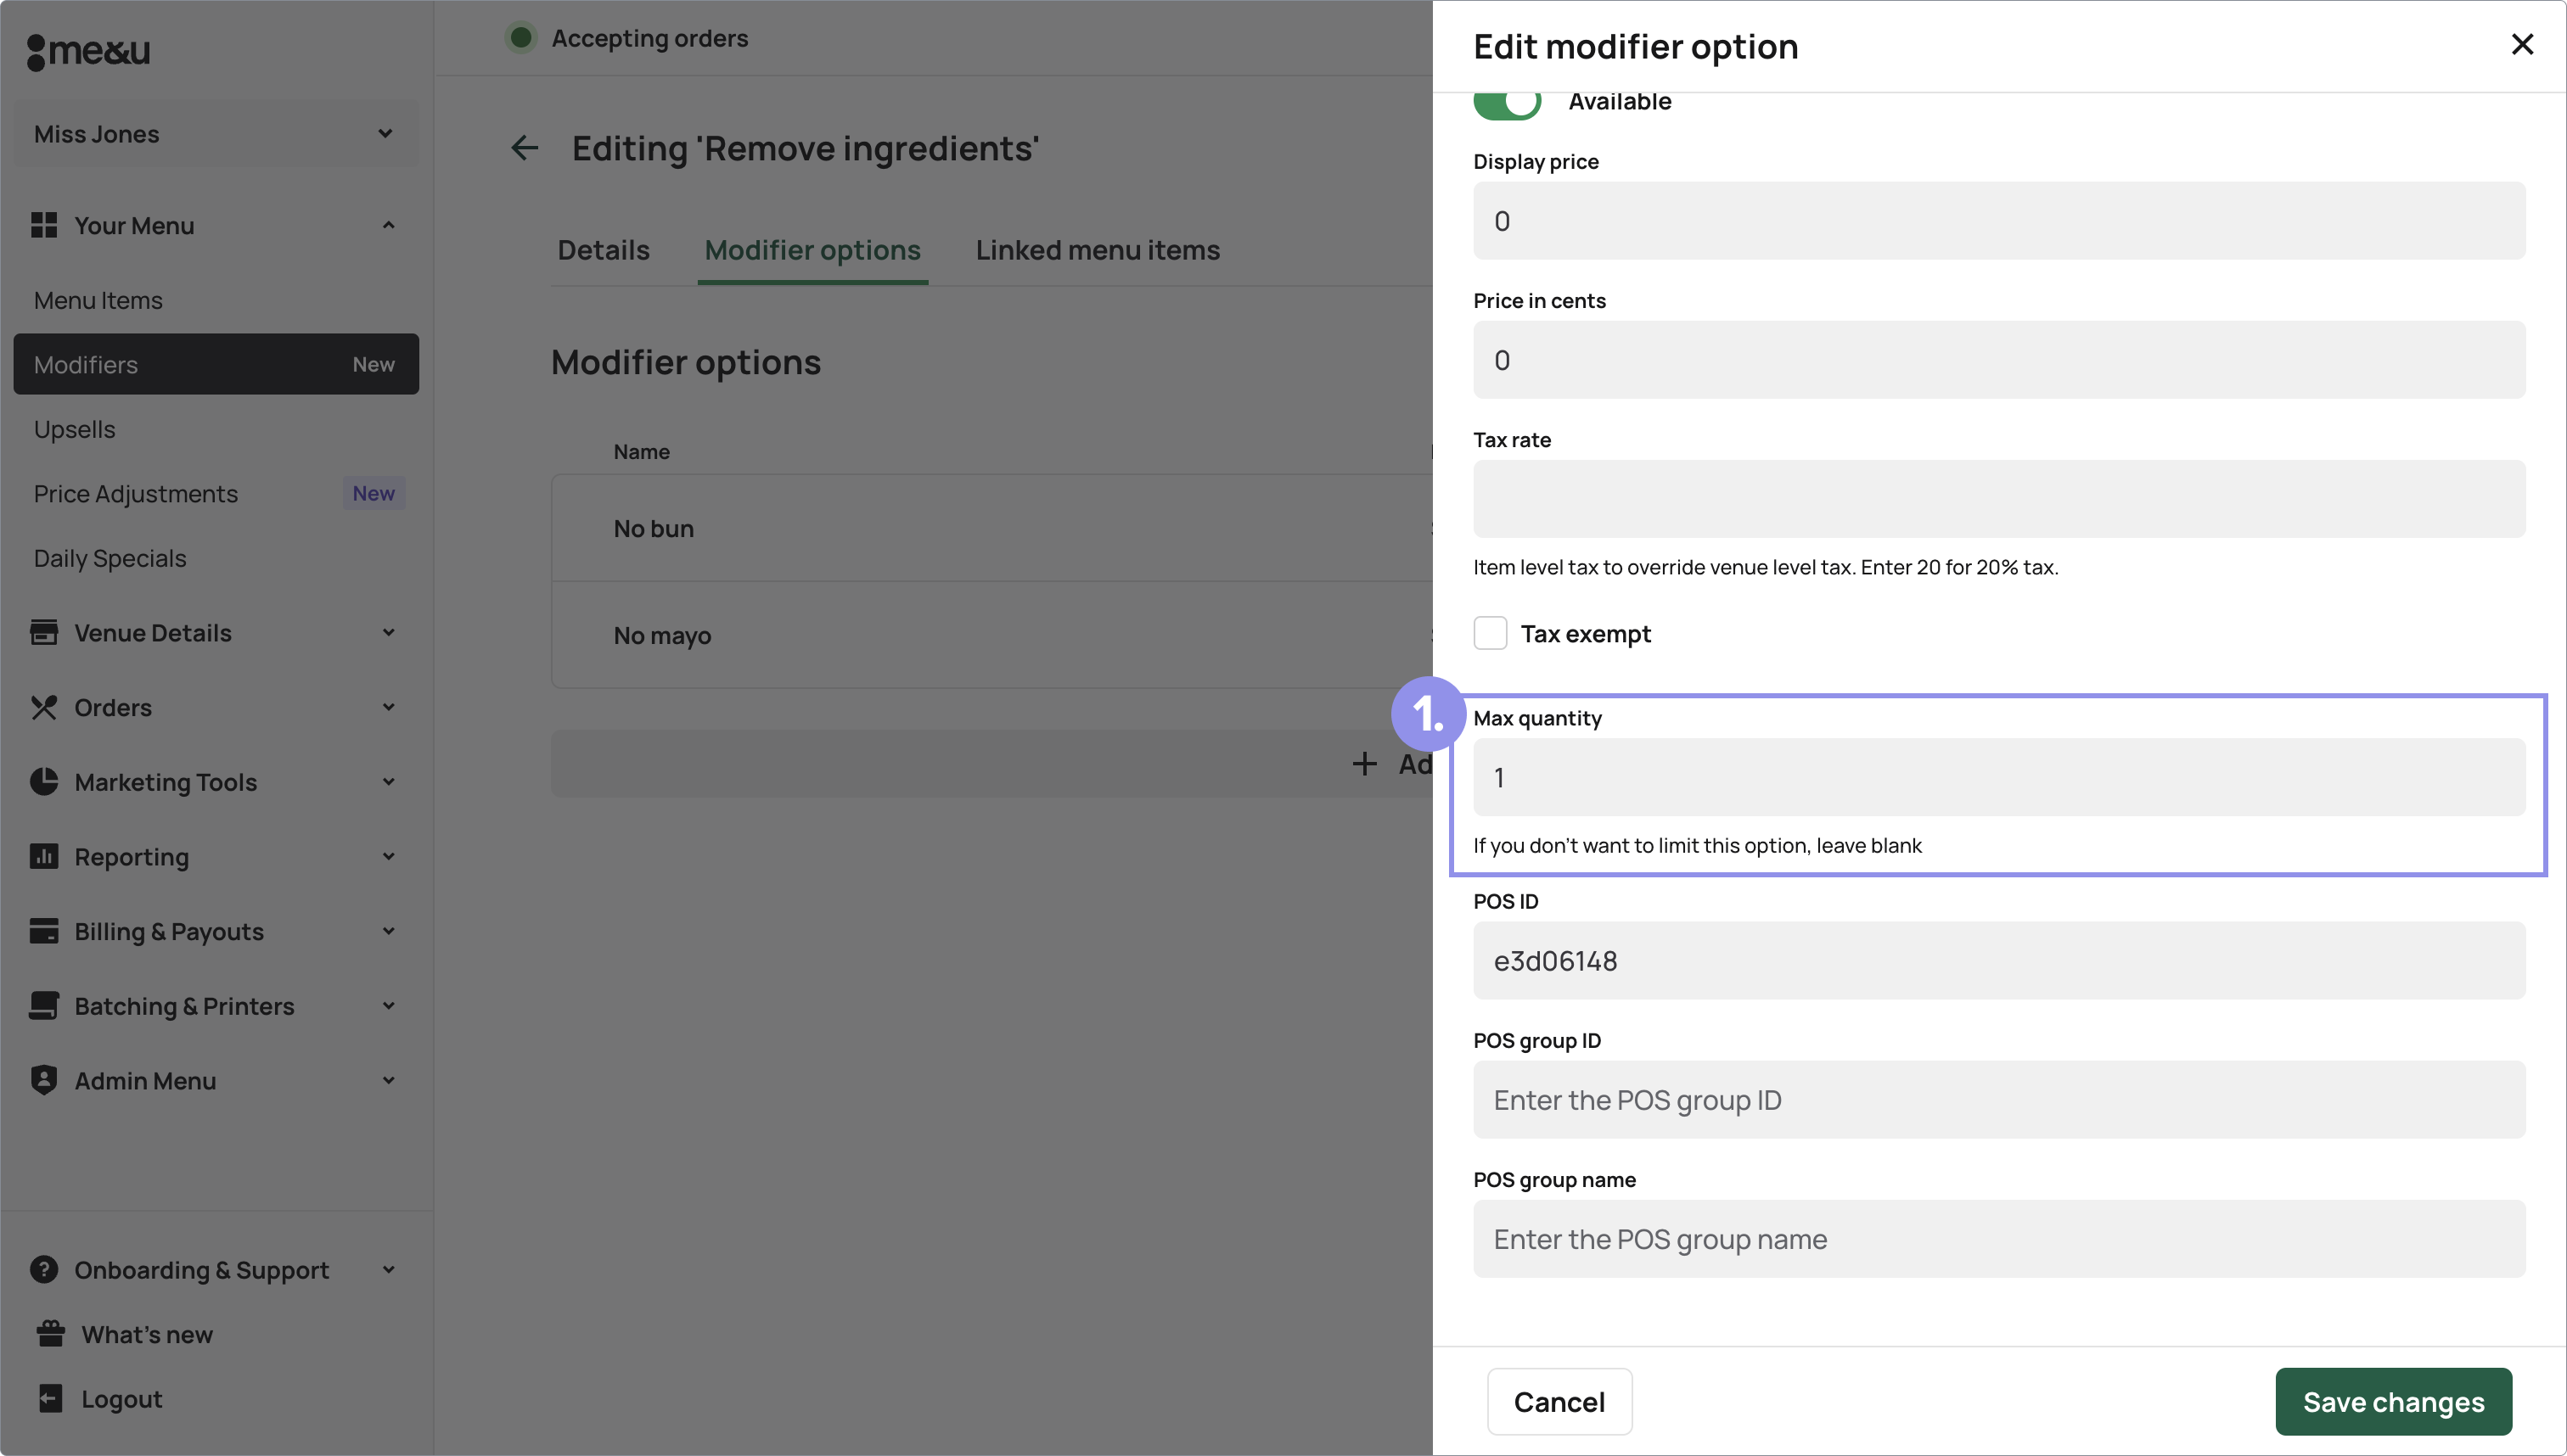2567x1456 pixels.
Task: Click the Your Menu grid icon
Action: click(43, 225)
